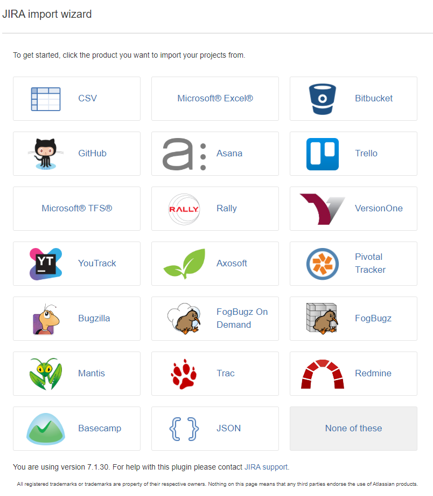Image resolution: width=433 pixels, height=496 pixels.
Task: Choose the Rally logo icon
Action: pos(184,209)
